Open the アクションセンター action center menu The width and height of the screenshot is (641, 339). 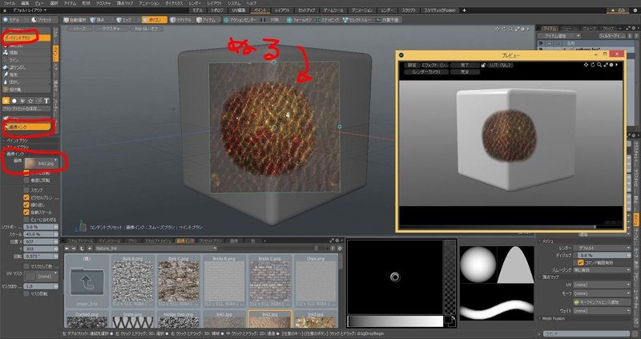click(x=240, y=19)
